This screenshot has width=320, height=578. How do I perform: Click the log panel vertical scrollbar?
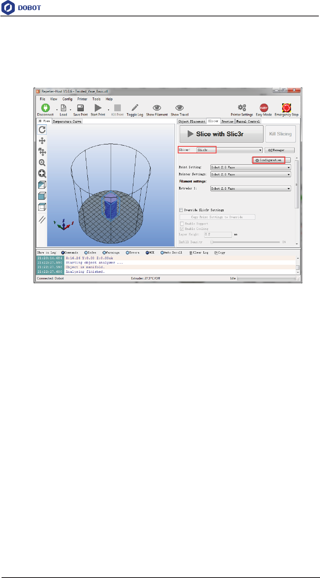click(297, 265)
